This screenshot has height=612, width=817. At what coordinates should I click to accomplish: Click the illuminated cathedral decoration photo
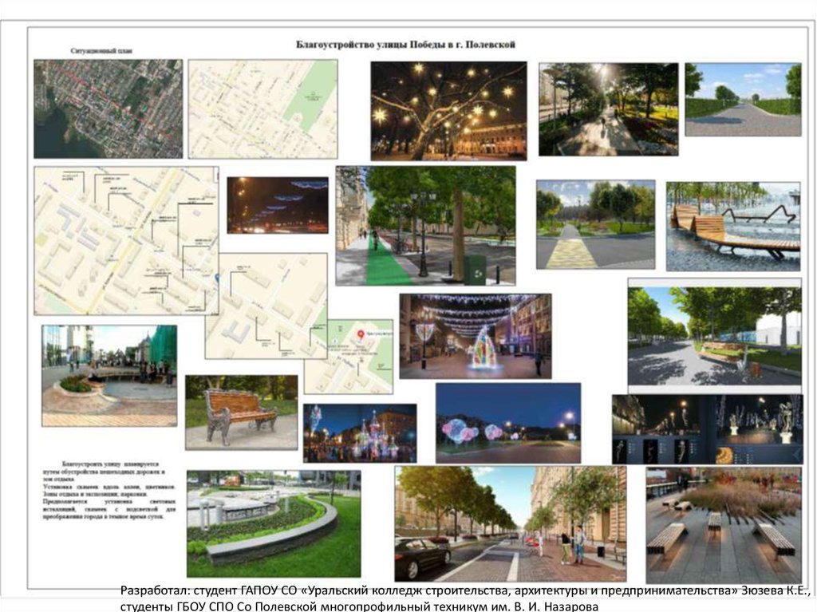point(360,433)
